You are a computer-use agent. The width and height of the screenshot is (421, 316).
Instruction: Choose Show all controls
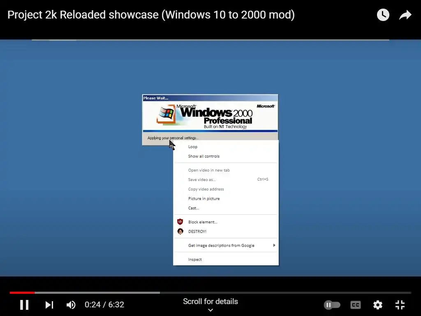[226, 156]
